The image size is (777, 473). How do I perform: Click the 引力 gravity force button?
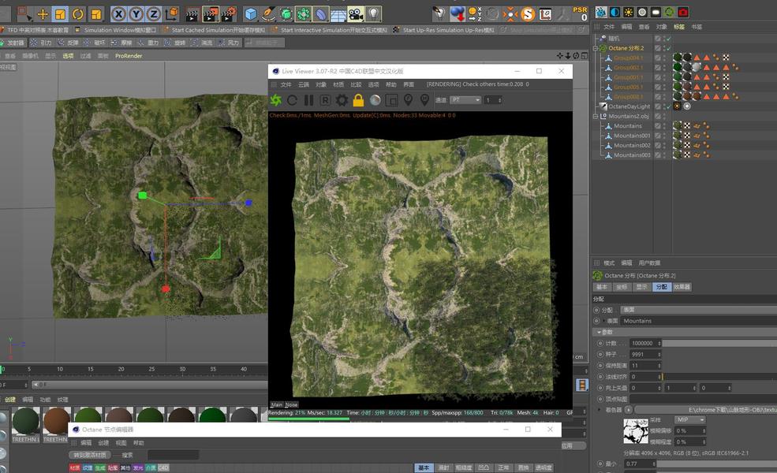coord(40,43)
